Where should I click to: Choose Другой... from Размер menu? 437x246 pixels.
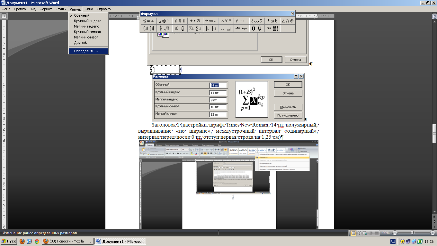pos(88,43)
